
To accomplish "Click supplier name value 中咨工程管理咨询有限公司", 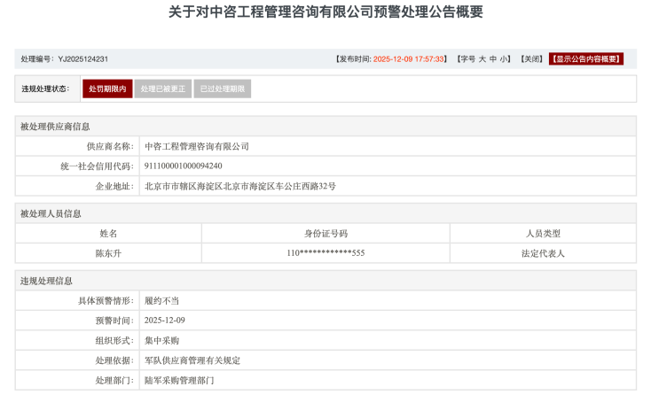I will click(197, 146).
